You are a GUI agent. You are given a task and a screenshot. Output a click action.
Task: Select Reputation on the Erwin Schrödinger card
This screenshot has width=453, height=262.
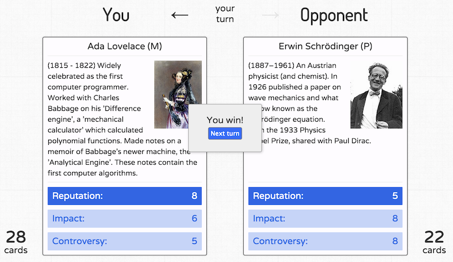click(x=325, y=196)
